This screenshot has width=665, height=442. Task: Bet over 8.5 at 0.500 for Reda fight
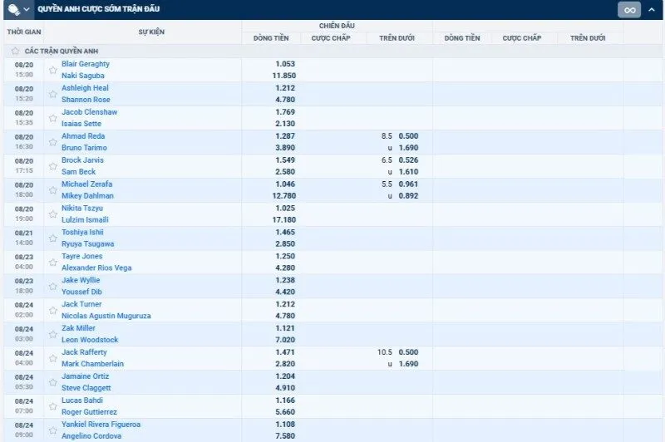point(407,135)
